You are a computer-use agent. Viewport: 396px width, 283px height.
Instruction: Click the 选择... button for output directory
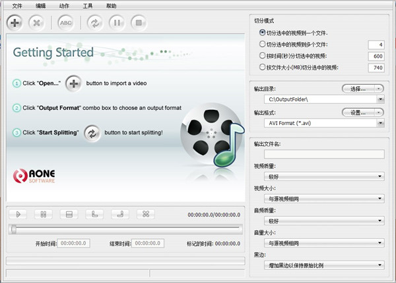tap(363, 88)
